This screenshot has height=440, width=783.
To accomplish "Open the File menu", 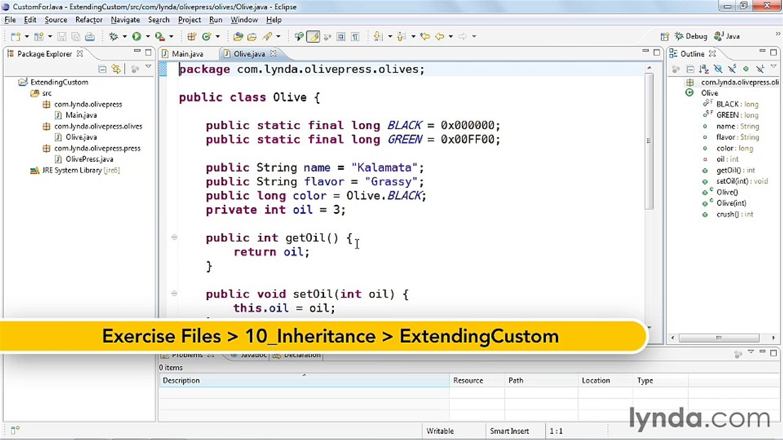I will click(10, 20).
